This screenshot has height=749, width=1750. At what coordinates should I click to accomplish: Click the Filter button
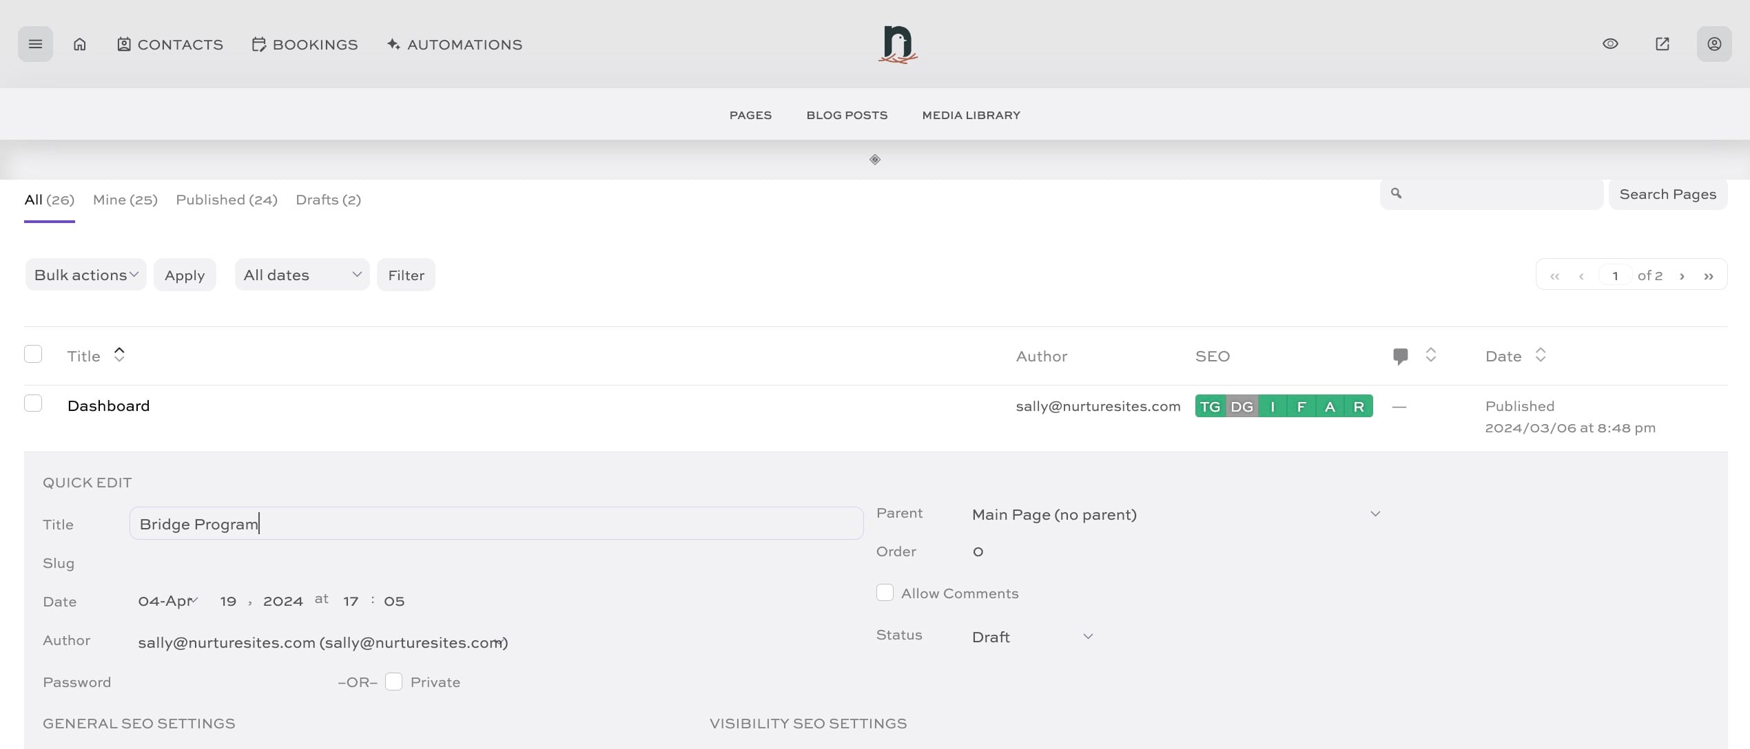[x=406, y=275]
